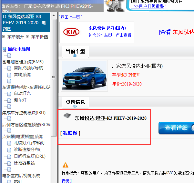Open 除霜器系统 tree item
Image resolution: width=194 pixels, height=183 pixels.
click(x=25, y=163)
